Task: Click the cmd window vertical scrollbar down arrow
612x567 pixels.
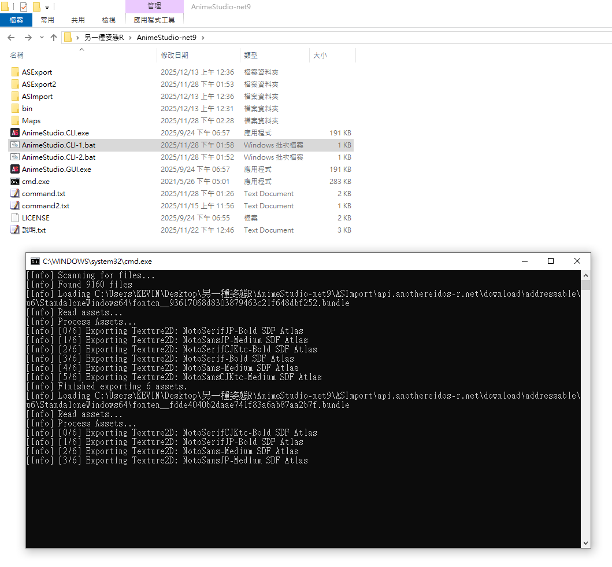Action: tap(585, 543)
